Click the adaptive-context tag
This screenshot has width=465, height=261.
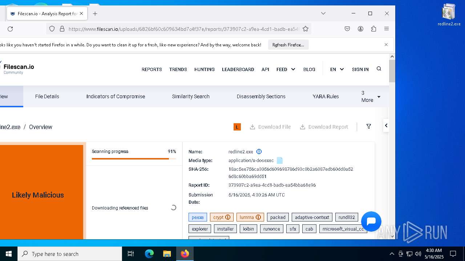pyautogui.click(x=312, y=217)
